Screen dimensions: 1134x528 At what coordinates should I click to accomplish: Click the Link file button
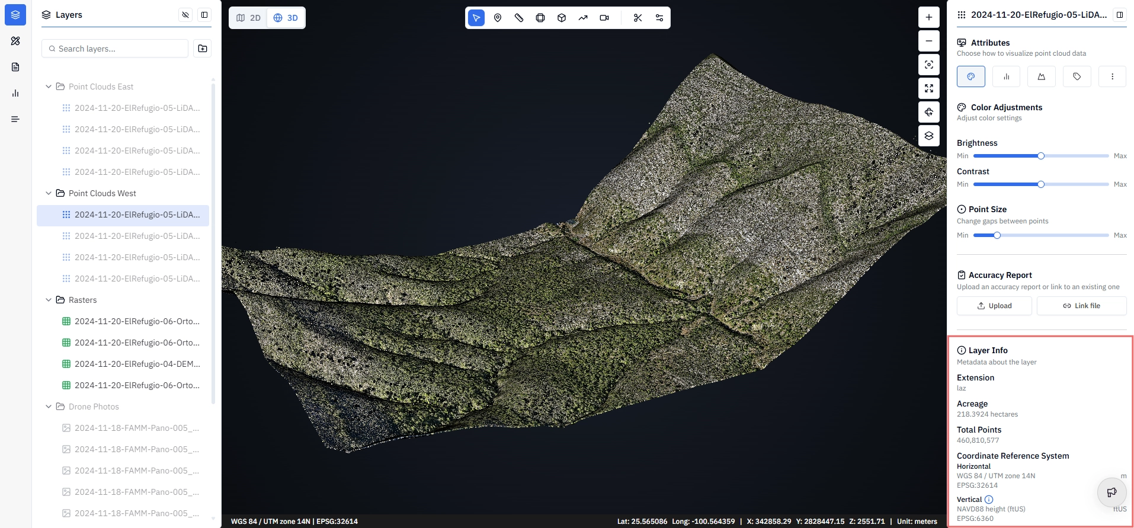(x=1081, y=306)
